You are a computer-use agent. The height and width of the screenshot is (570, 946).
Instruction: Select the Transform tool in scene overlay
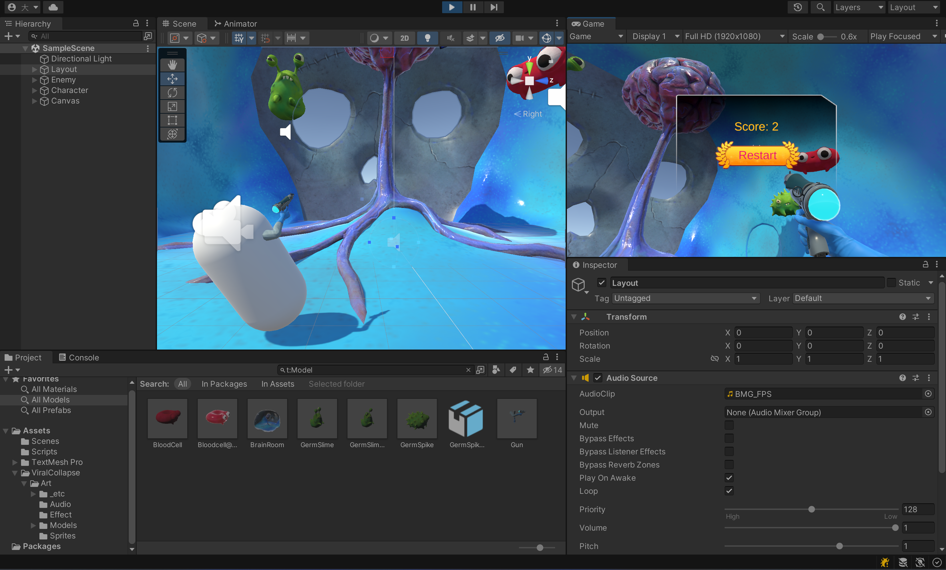pyautogui.click(x=172, y=134)
